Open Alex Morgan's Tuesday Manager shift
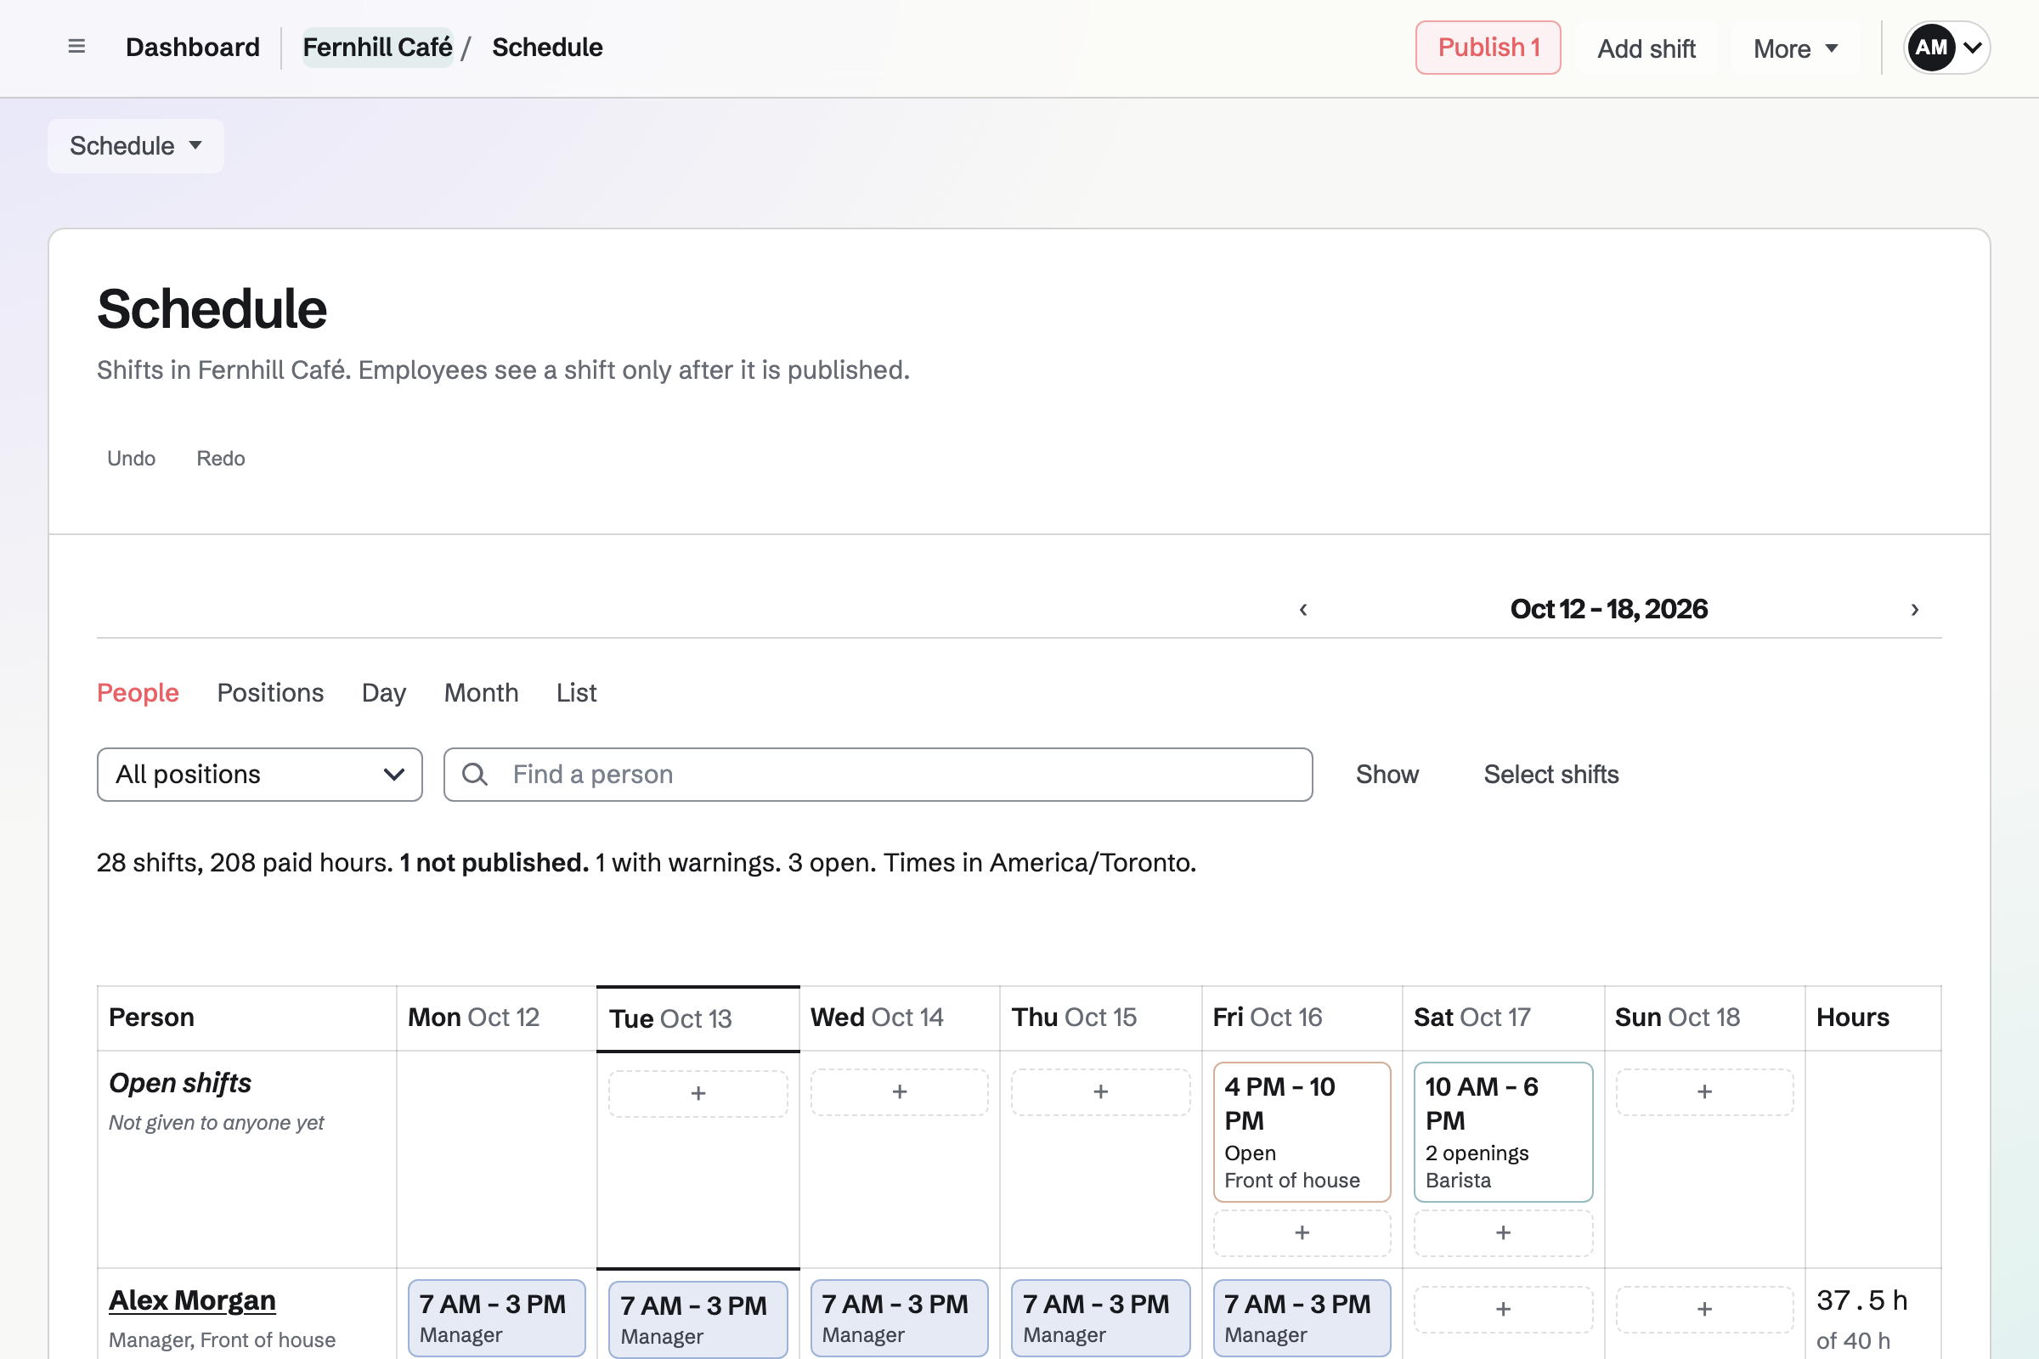Viewport: 2039px width, 1359px height. point(698,1319)
